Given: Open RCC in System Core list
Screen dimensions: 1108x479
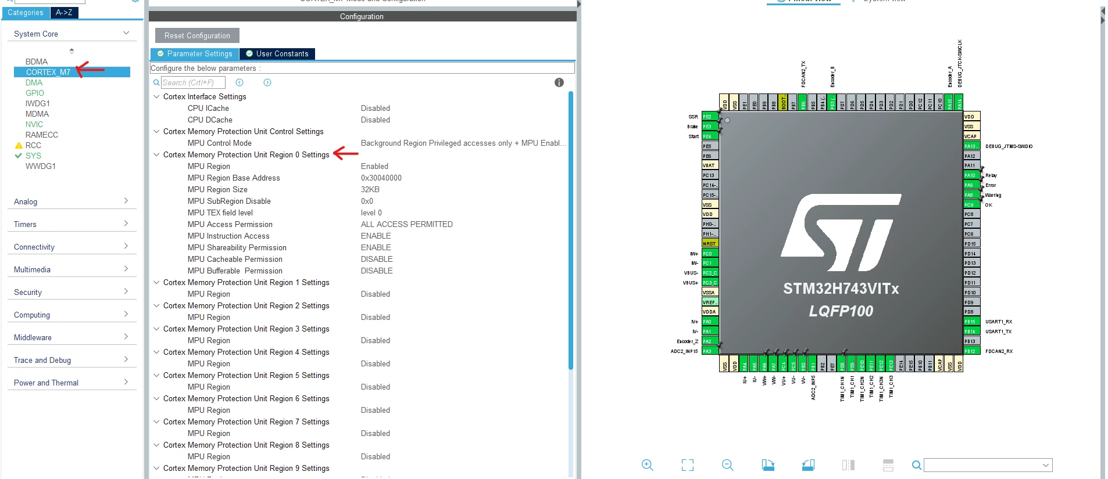Looking at the screenshot, I should pyautogui.click(x=33, y=145).
